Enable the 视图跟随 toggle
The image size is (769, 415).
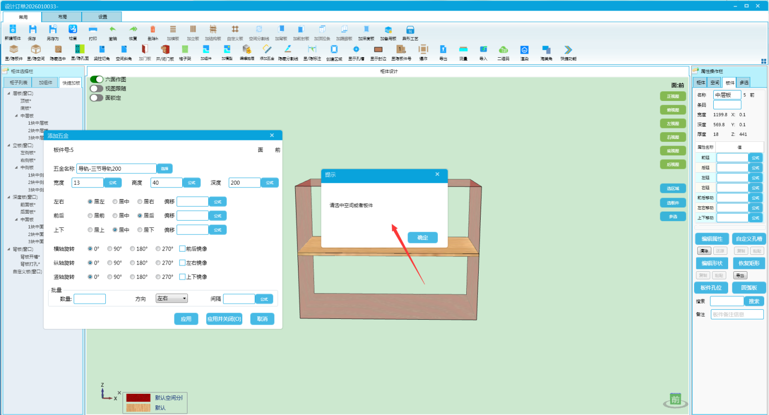97,88
